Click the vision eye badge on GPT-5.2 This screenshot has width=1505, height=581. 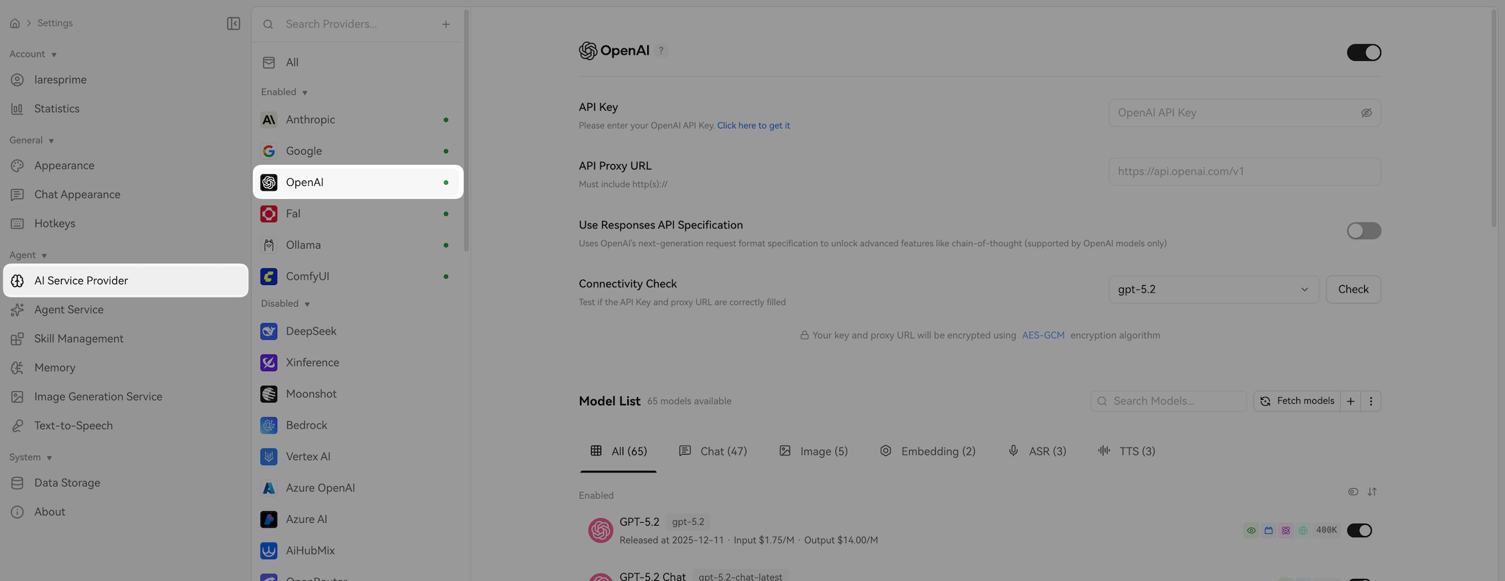[1251, 530]
